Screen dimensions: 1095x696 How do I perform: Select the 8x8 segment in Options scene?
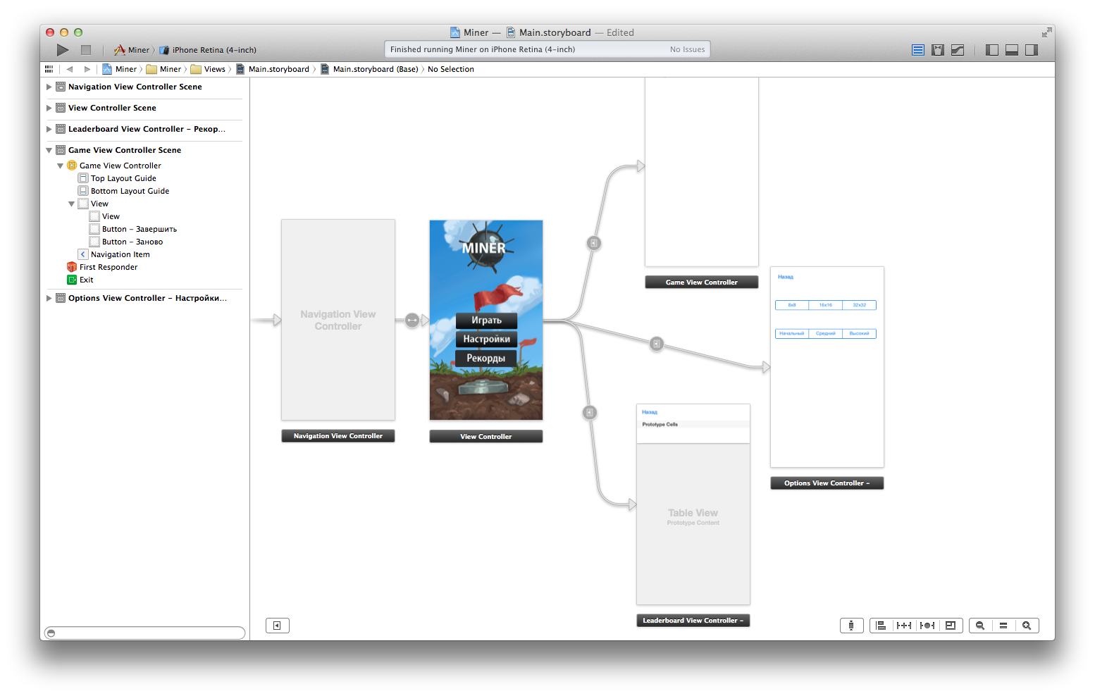(792, 305)
